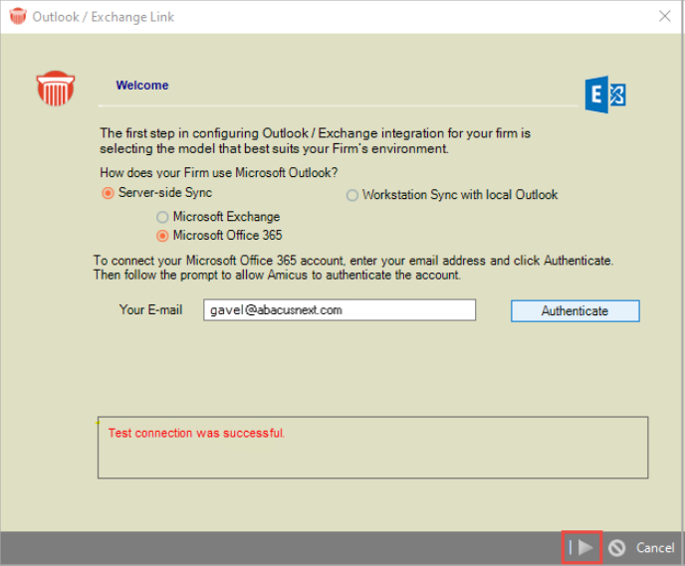Click the Exchange logo icon
The image size is (685, 566).
pyautogui.click(x=605, y=94)
